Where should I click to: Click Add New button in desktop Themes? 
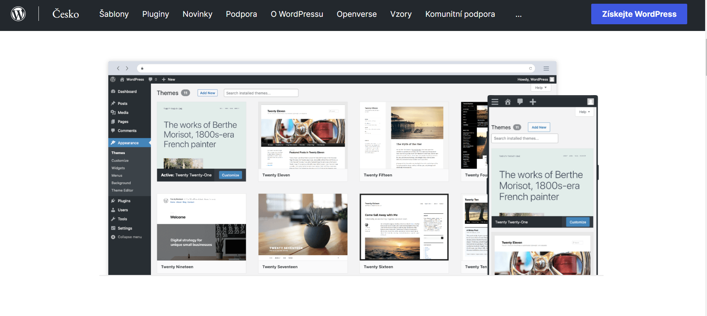click(x=207, y=93)
